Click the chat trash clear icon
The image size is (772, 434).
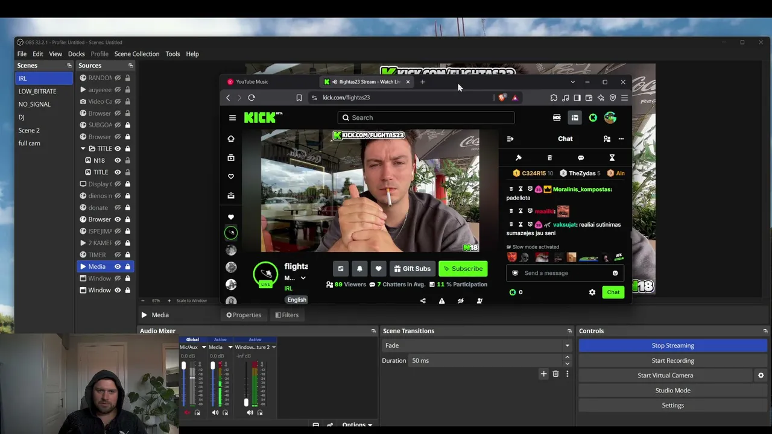tap(549, 158)
